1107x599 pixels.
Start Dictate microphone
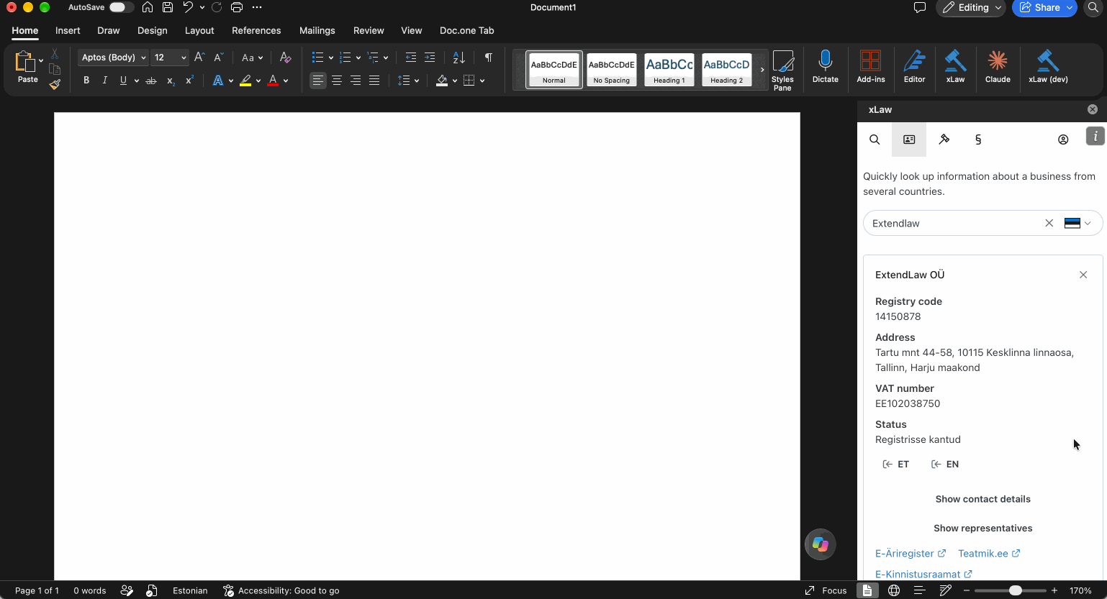click(826, 67)
